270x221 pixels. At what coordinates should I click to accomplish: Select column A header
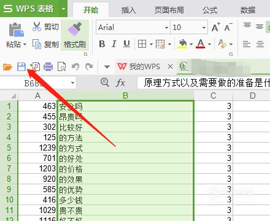37,96
